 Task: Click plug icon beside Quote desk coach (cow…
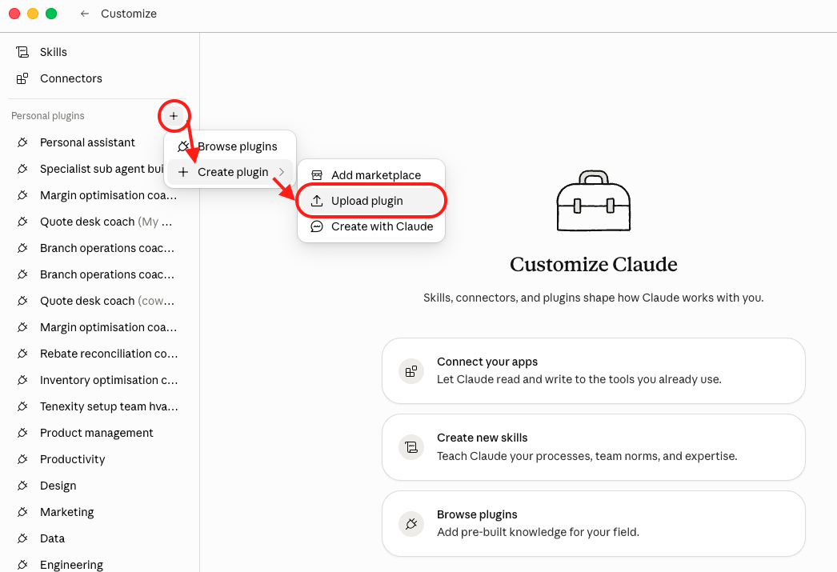coord(22,301)
